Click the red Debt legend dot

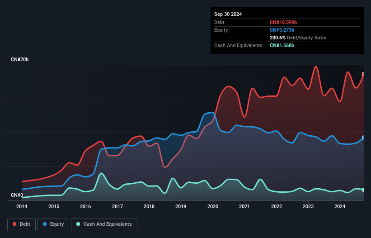(x=14, y=224)
